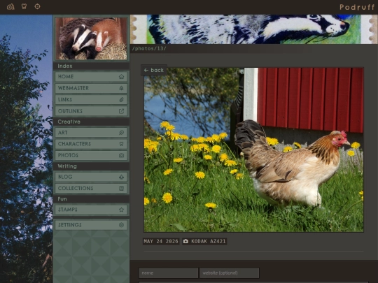Click the house icon beside HOME

point(121,77)
